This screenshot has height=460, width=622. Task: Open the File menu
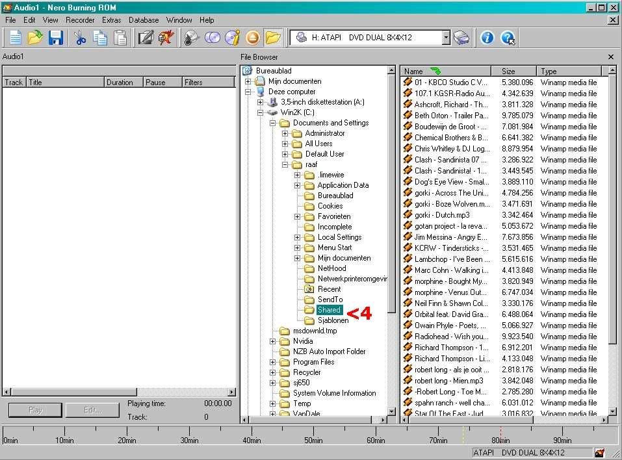click(10, 20)
